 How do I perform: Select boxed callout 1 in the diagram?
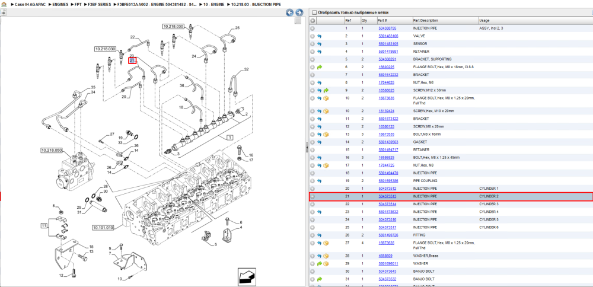[229, 138]
